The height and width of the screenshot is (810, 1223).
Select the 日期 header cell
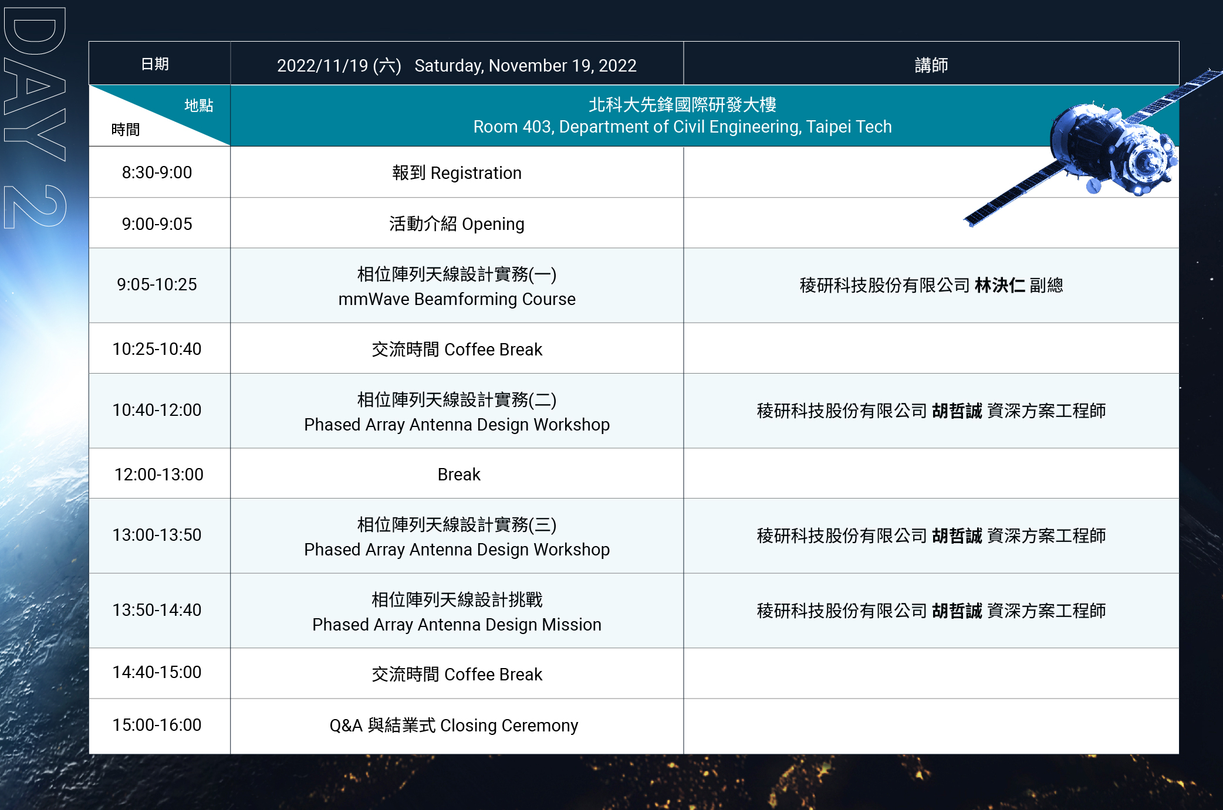pyautogui.click(x=155, y=64)
